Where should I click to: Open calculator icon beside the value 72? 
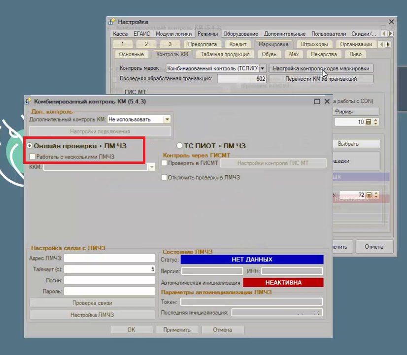(369, 195)
